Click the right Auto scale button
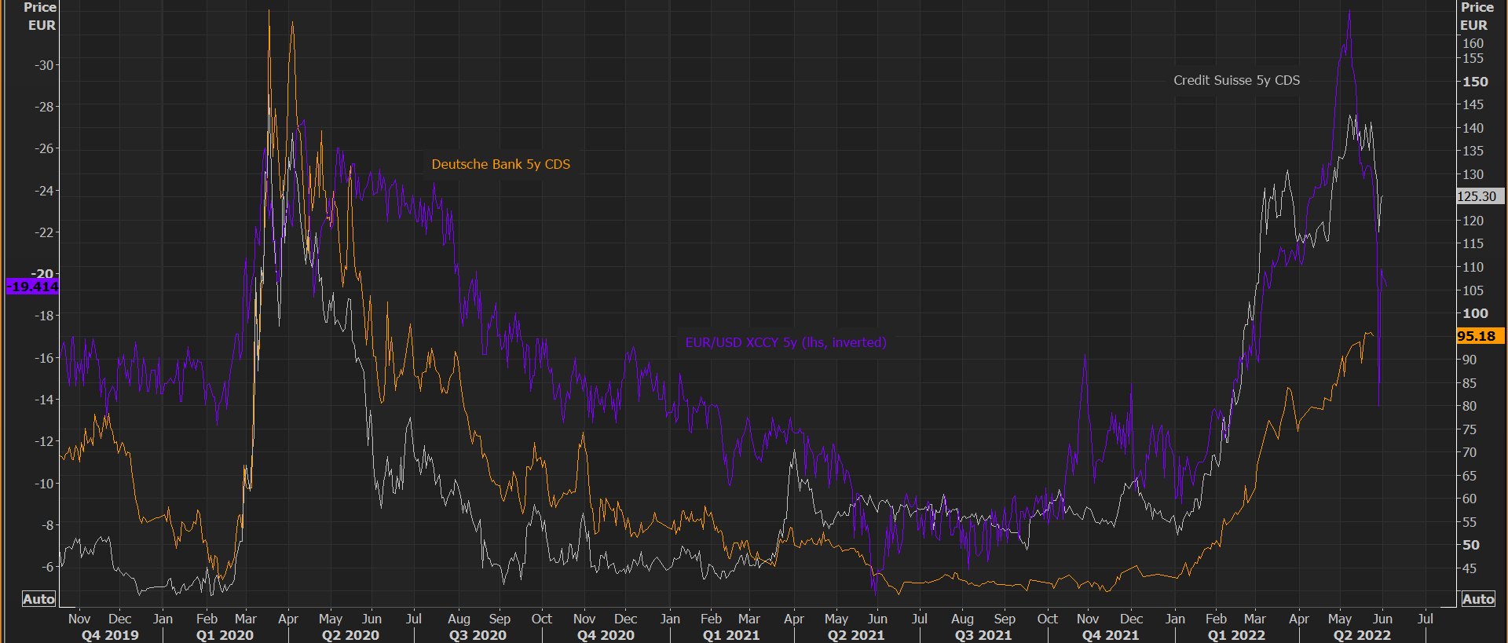 [1478, 599]
